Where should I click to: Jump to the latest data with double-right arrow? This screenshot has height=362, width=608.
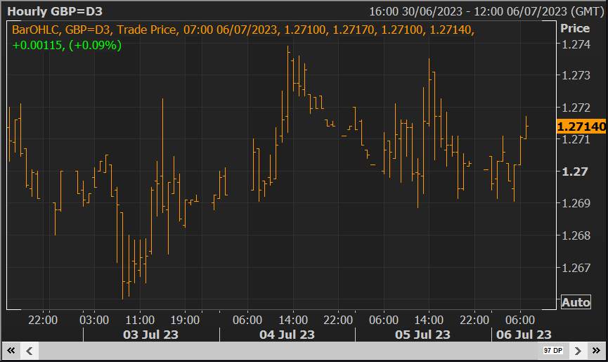[596, 351]
